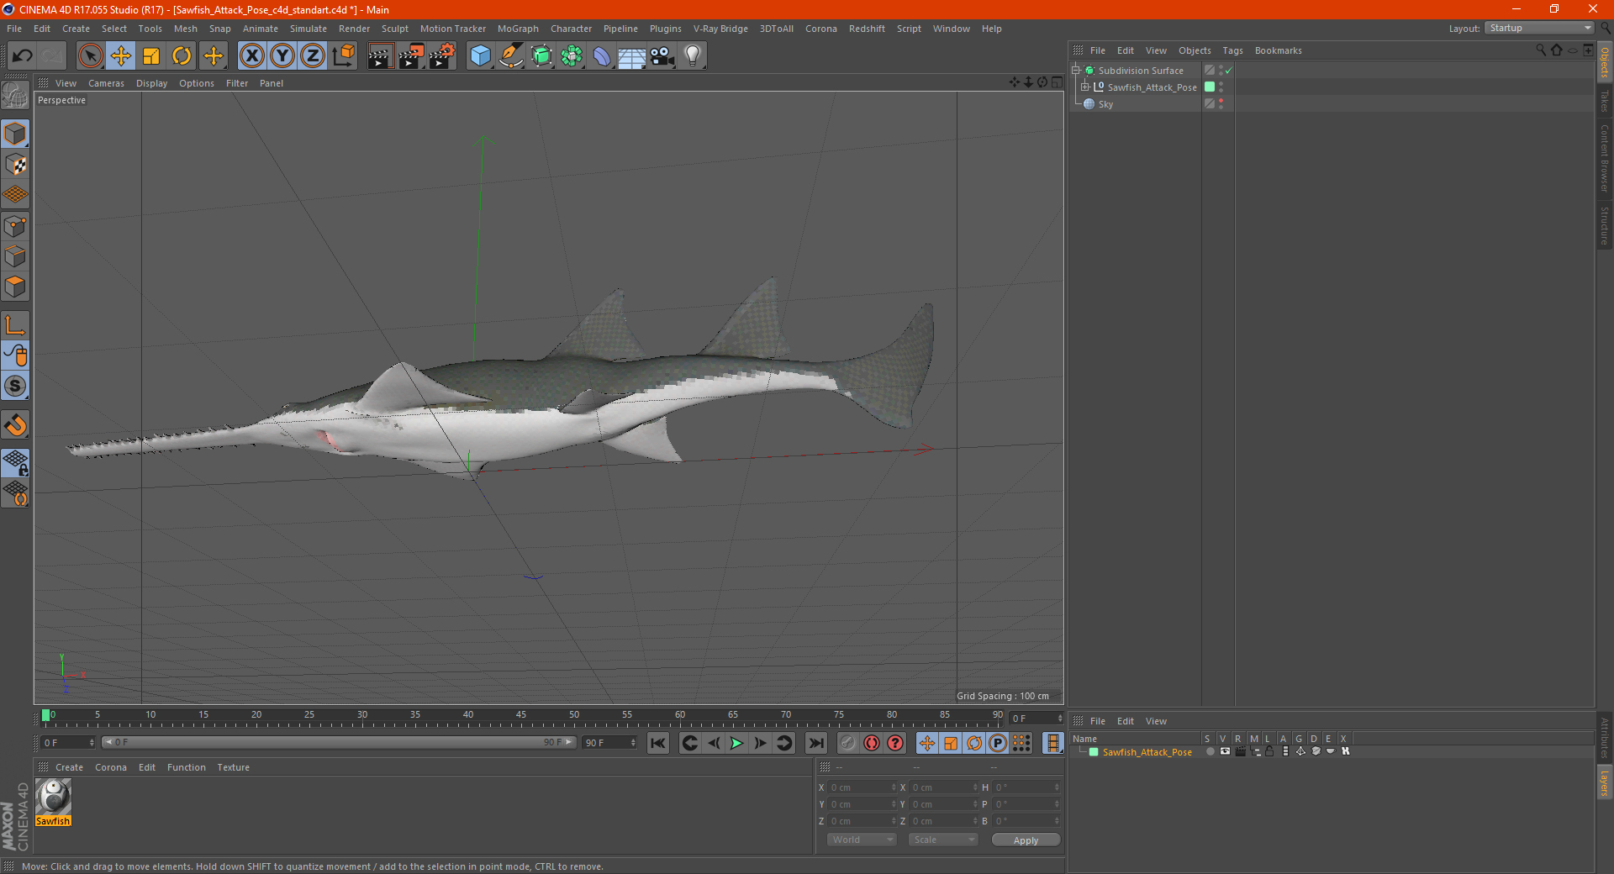This screenshot has height=874, width=1614.
Task: Click the Undo arrow icon
Action: point(22,56)
